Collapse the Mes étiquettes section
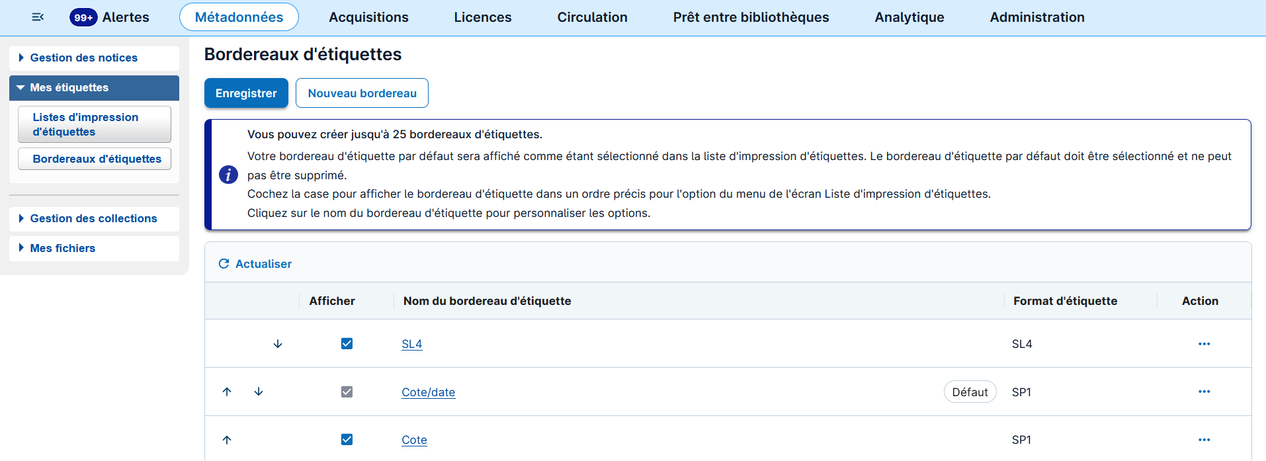1266x461 pixels. (x=69, y=88)
